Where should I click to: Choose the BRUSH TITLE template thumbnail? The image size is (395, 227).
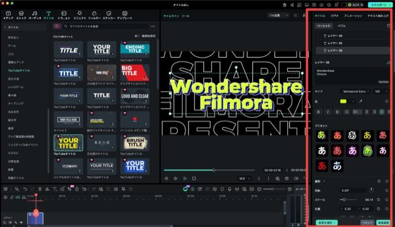click(135, 143)
